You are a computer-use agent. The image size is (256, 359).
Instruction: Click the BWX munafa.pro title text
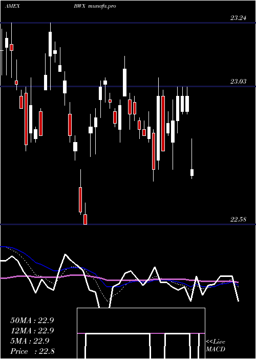pyautogui.click(x=95, y=6)
